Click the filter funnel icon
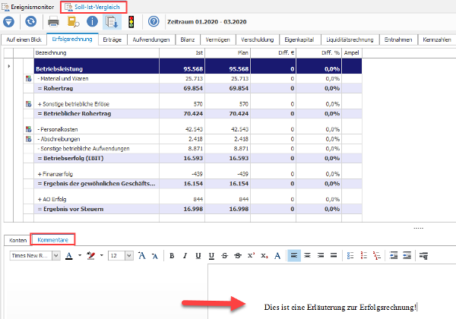This screenshot has height=319, width=456. tap(8, 22)
